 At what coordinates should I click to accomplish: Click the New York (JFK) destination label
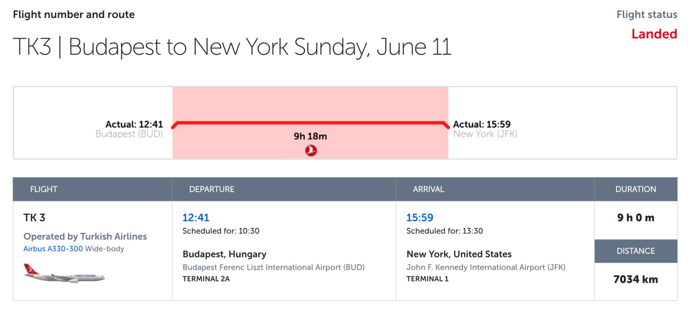pyautogui.click(x=485, y=134)
